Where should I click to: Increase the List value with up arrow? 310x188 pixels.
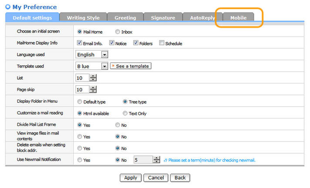pyautogui.click(x=93, y=76)
